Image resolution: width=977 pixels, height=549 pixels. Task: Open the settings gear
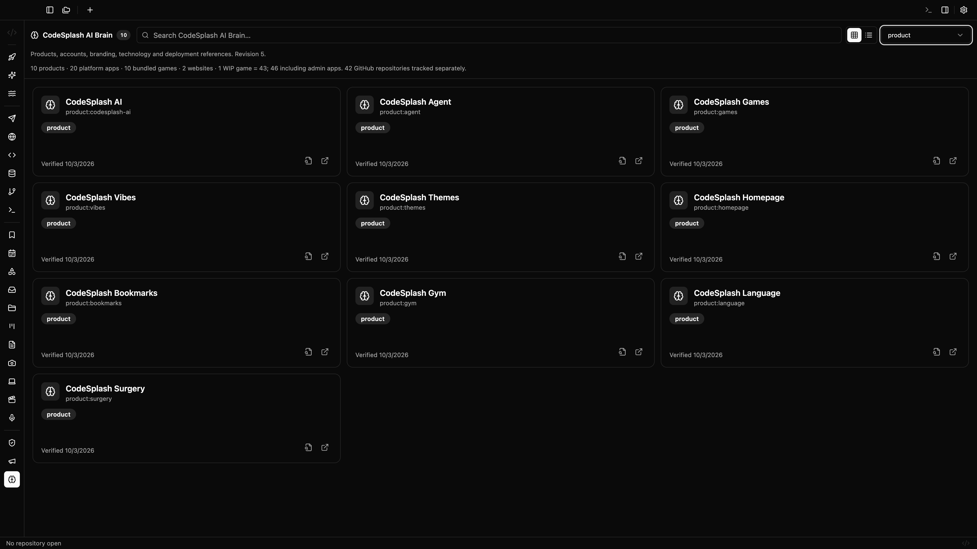(964, 10)
